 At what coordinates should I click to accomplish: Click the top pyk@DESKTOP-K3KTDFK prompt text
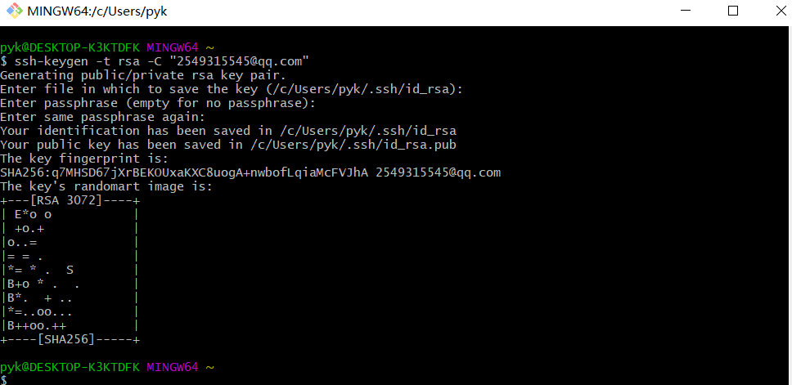(70, 47)
